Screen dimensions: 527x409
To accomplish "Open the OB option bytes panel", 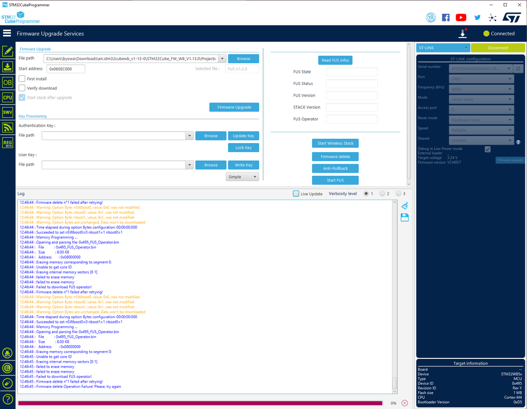I will pyautogui.click(x=7, y=82).
